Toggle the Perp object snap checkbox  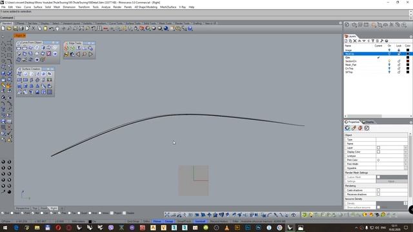tap(59, 213)
